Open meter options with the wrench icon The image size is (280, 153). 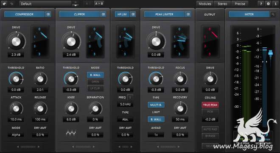[273, 14]
